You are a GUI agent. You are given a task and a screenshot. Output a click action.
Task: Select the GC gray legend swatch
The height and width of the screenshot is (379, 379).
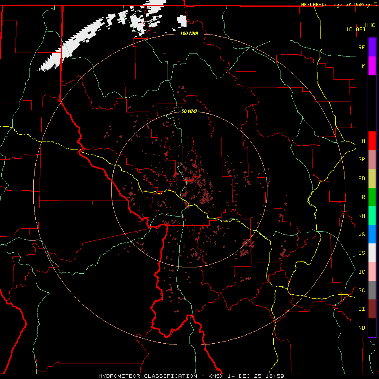pos(372,290)
